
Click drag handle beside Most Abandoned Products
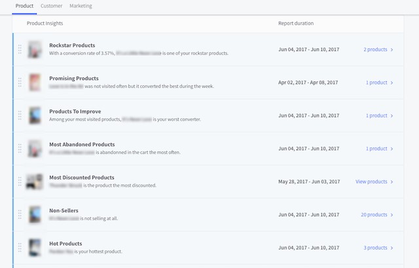pyautogui.click(x=20, y=149)
